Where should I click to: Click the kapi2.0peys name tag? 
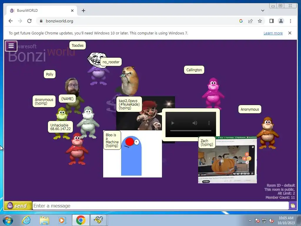point(129,104)
